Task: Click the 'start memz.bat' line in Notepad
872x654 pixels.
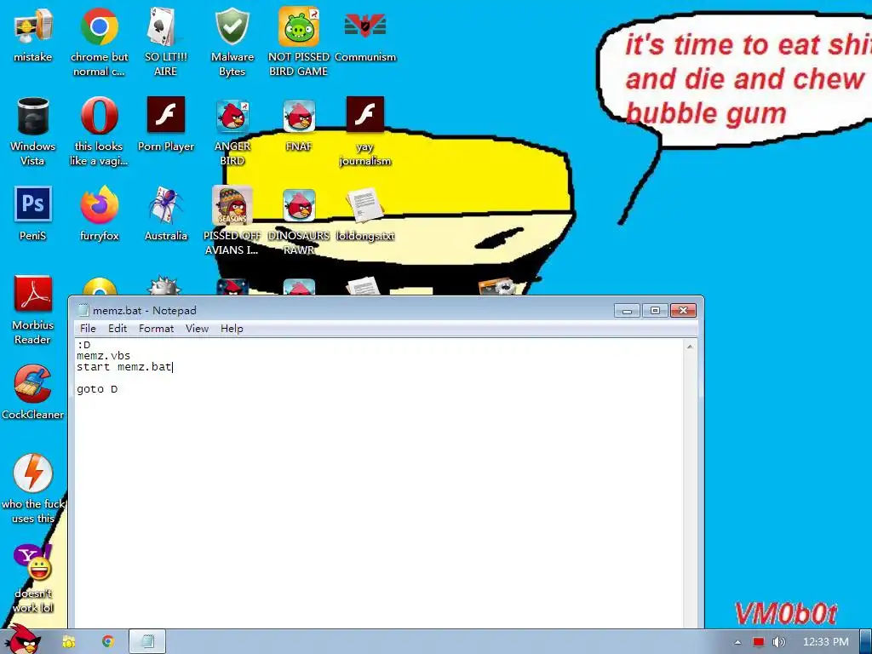Action: click(x=124, y=367)
